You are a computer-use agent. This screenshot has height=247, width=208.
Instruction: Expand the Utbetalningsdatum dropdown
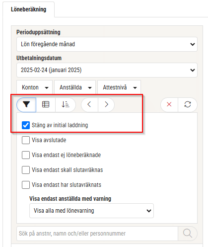(107, 70)
